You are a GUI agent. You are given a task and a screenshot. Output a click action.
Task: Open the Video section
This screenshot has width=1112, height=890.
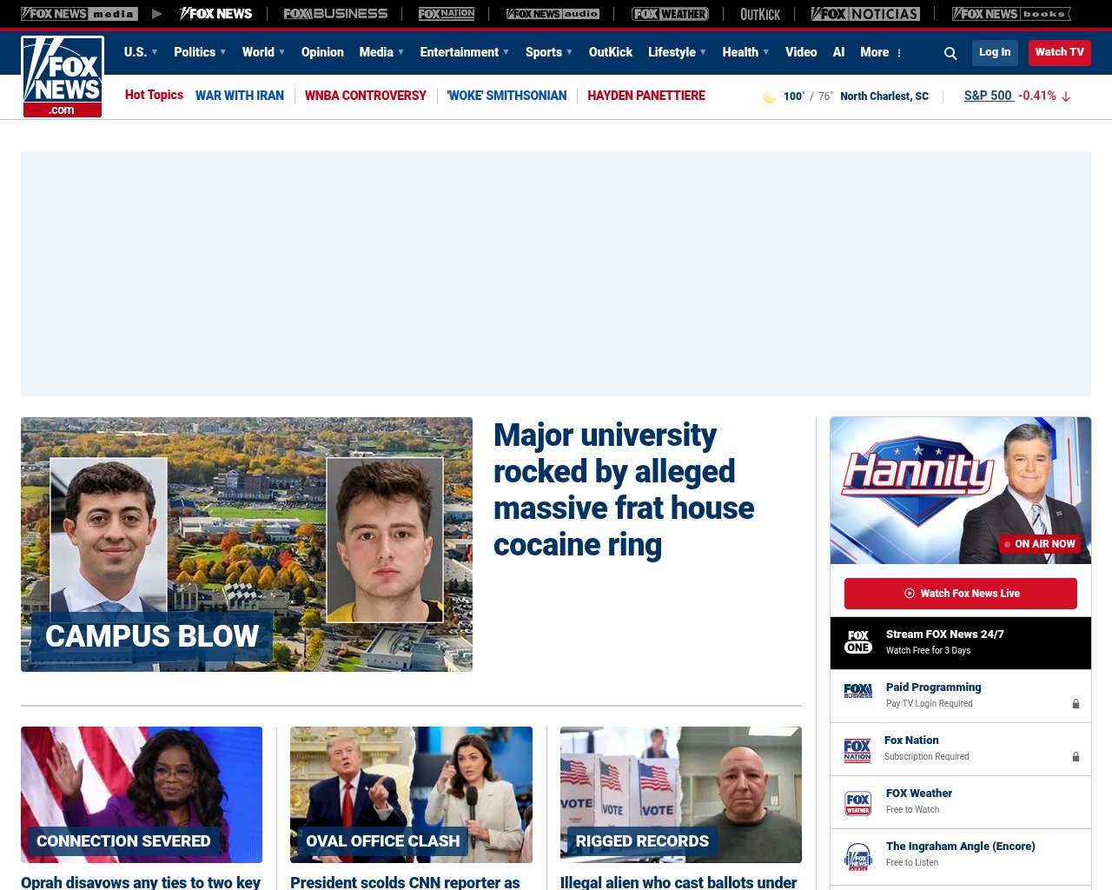point(801,52)
